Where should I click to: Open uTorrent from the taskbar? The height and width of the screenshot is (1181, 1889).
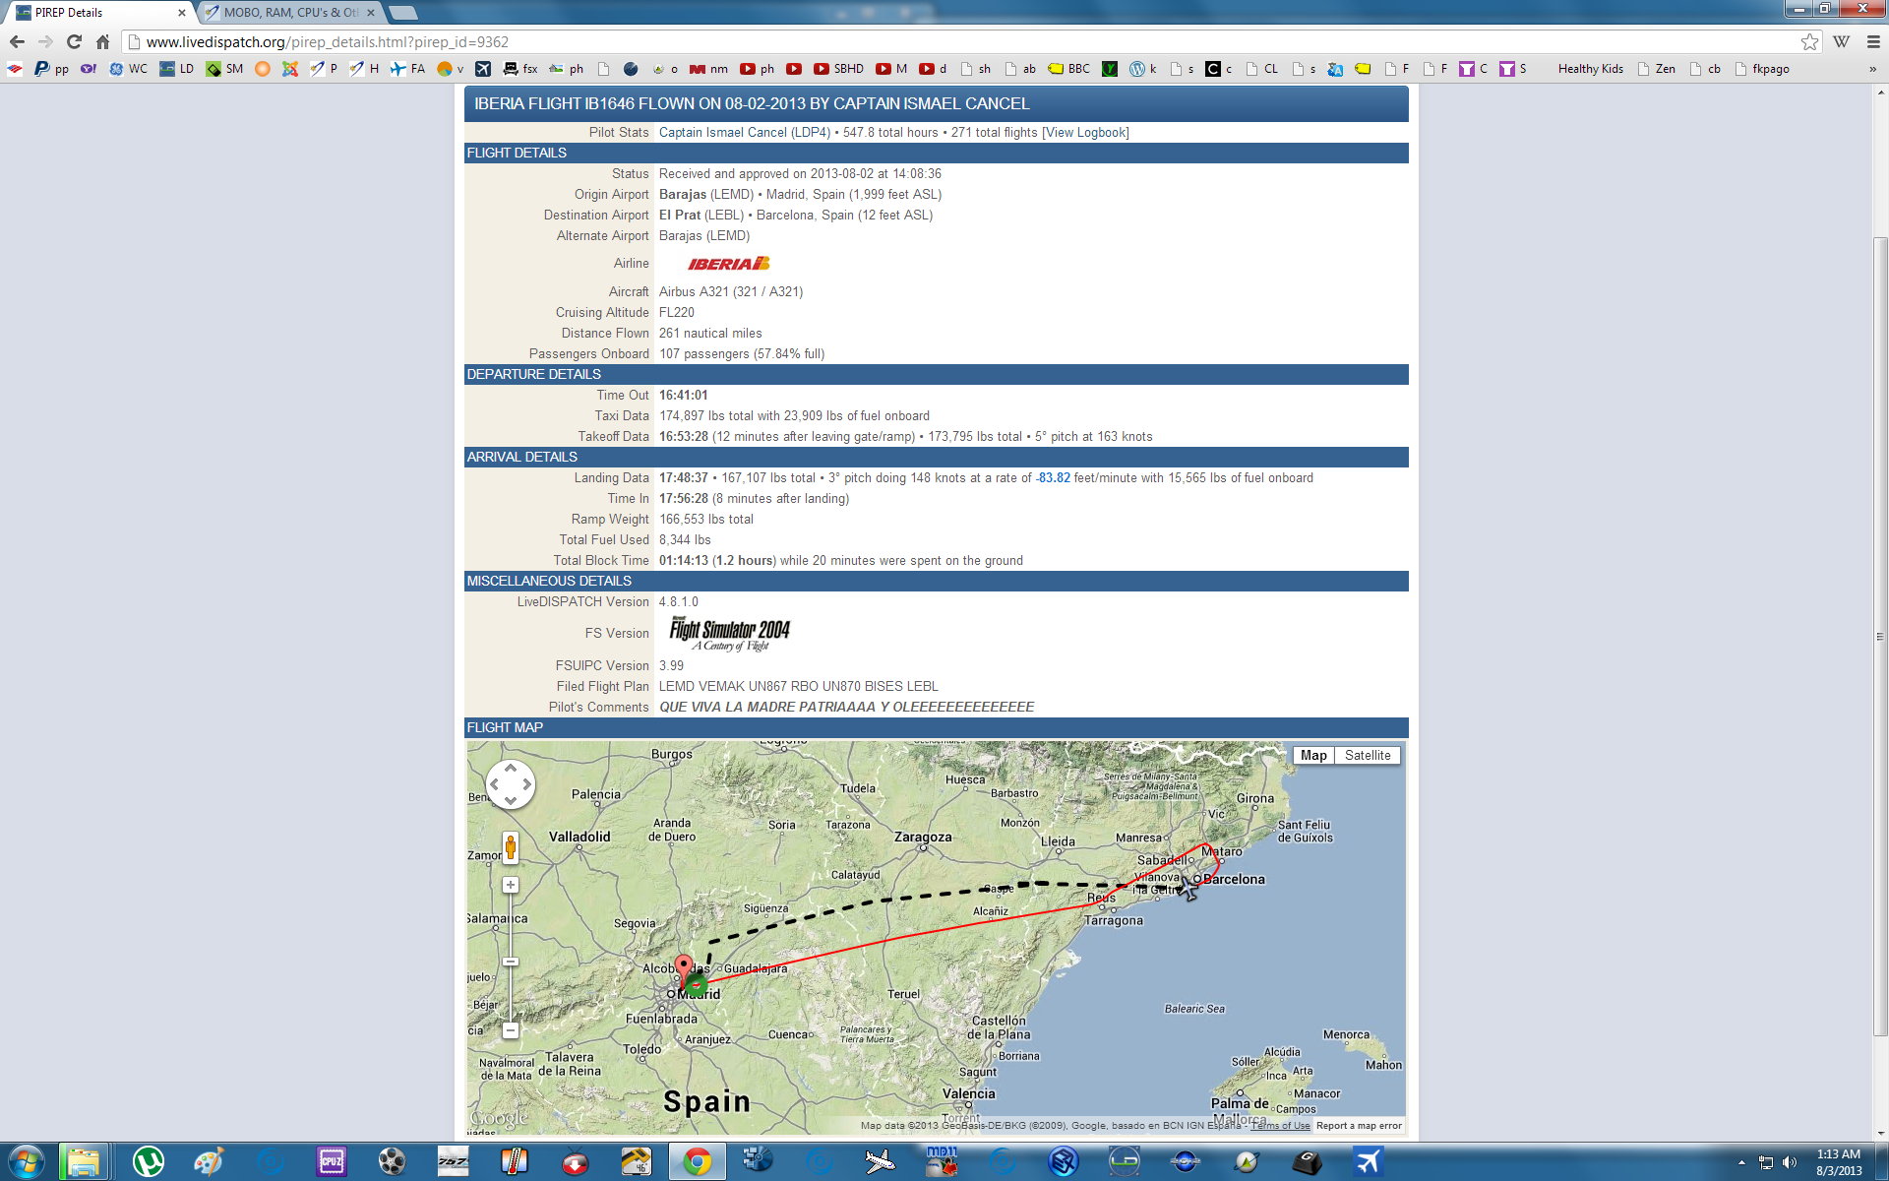(x=148, y=1162)
